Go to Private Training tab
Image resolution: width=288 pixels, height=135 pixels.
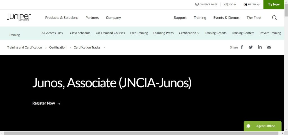pos(270,33)
